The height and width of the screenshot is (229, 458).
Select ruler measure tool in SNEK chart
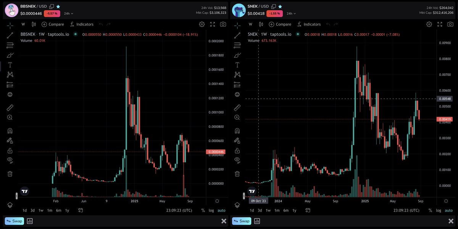[237, 107]
